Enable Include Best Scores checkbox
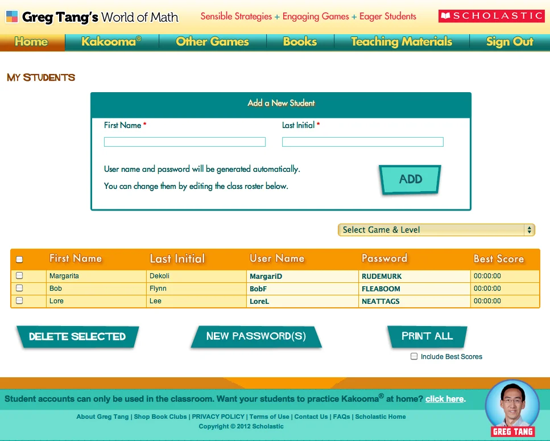Image resolution: width=550 pixels, height=441 pixels. click(x=414, y=356)
